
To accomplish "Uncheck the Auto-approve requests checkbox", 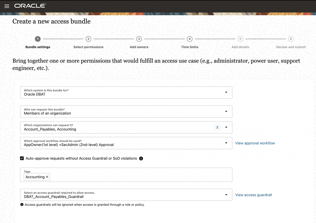I will point(22,158).
